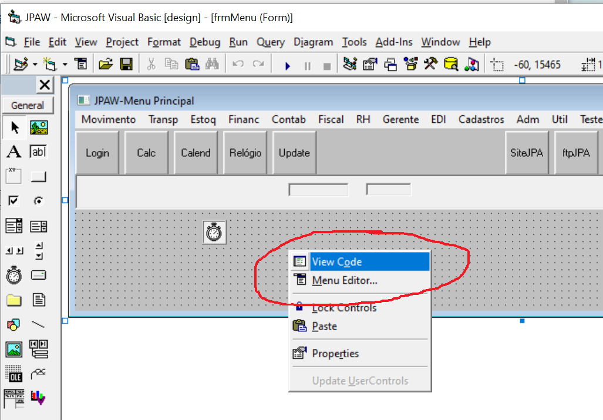Viewport: 603px width, 420px height.
Task: Select the Image tool in toolbox
Action: click(14, 350)
